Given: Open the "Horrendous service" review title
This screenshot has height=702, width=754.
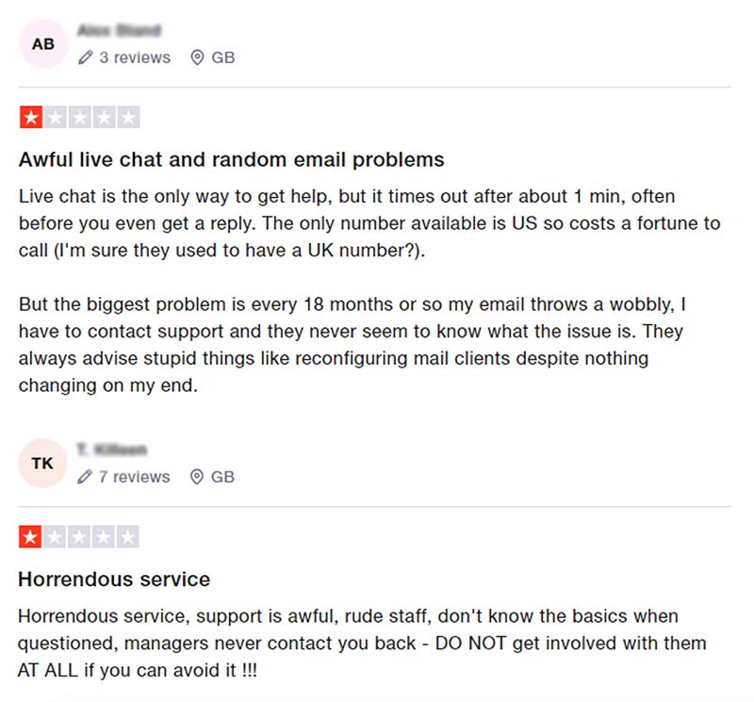Looking at the screenshot, I should (114, 579).
